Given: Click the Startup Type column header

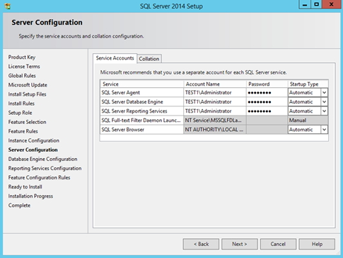Looking at the screenshot, I should [x=308, y=84].
